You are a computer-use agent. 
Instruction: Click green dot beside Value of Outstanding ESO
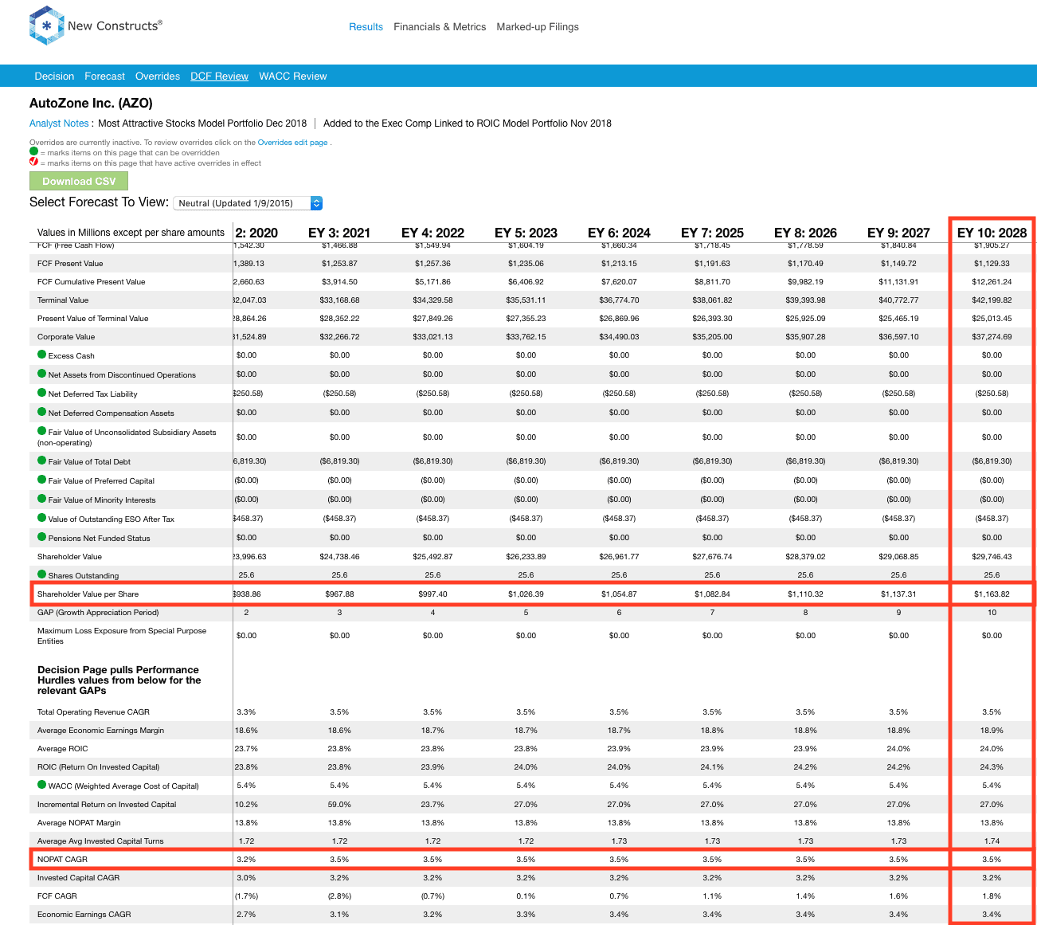pos(42,518)
